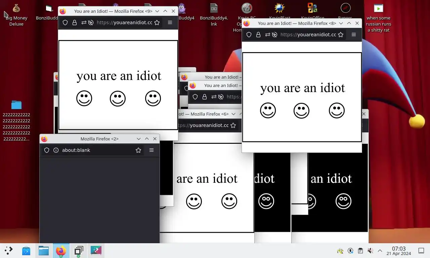The width and height of the screenshot is (430, 258).
Task: Open hamburger menu in Firefox <8>
Action: [354, 35]
